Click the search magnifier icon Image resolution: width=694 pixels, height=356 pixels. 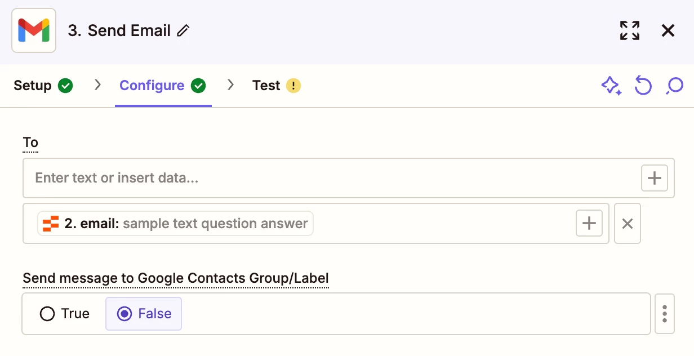pos(674,86)
